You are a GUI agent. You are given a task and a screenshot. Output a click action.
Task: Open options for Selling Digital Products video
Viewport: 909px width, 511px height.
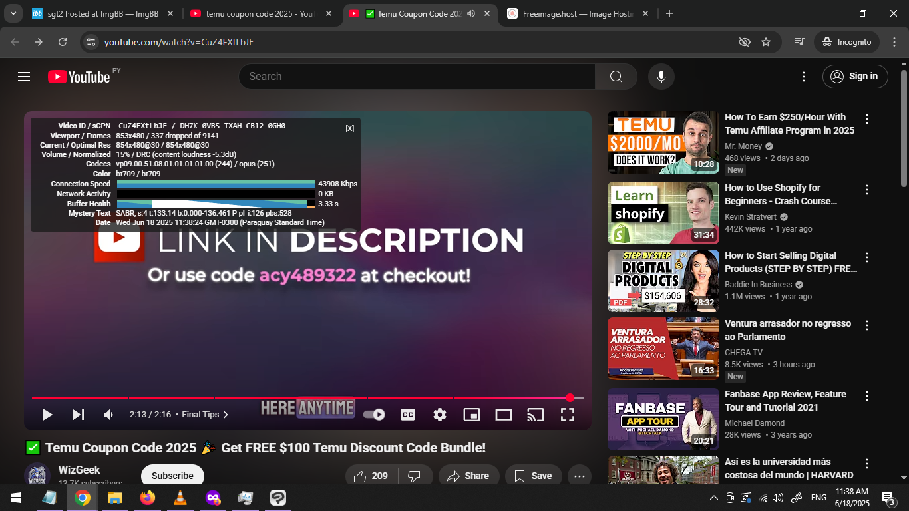tap(867, 258)
